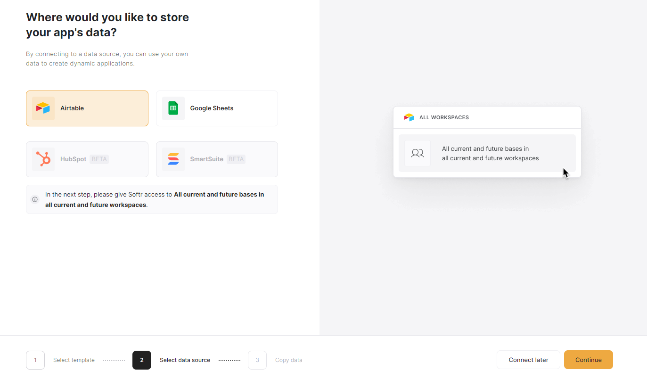Click the SmartSuite logo icon
The image size is (647, 379).
(x=173, y=159)
